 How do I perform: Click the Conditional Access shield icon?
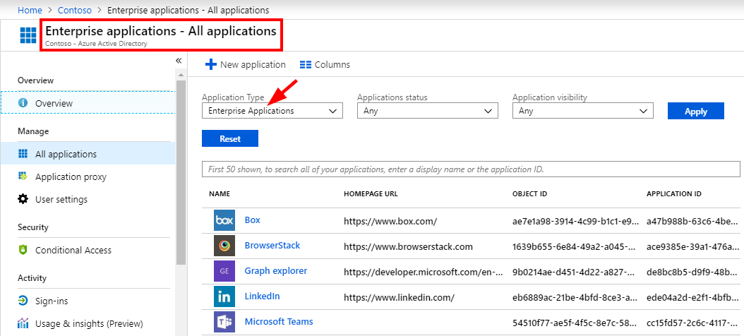tap(23, 251)
